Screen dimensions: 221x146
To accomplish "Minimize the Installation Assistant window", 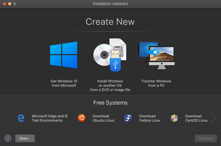I will tap(10, 4).
